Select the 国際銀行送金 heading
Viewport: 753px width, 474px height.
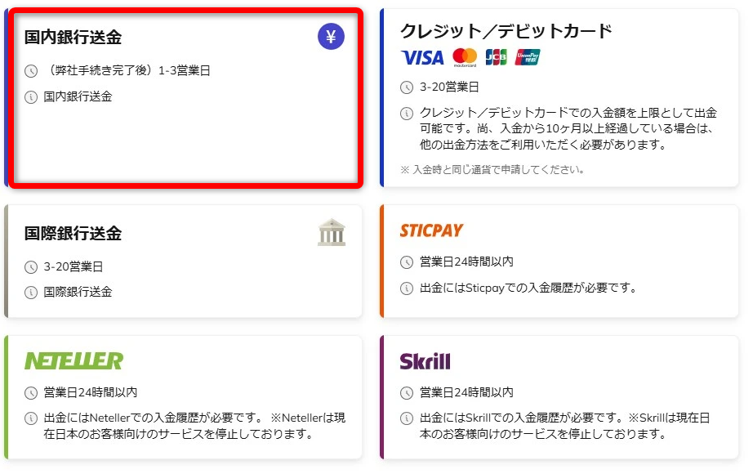73,234
